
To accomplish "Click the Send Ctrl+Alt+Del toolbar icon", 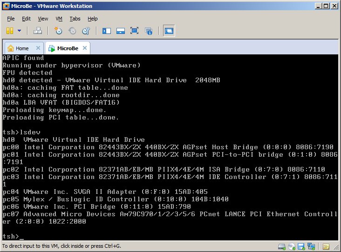I will coord(38,31).
